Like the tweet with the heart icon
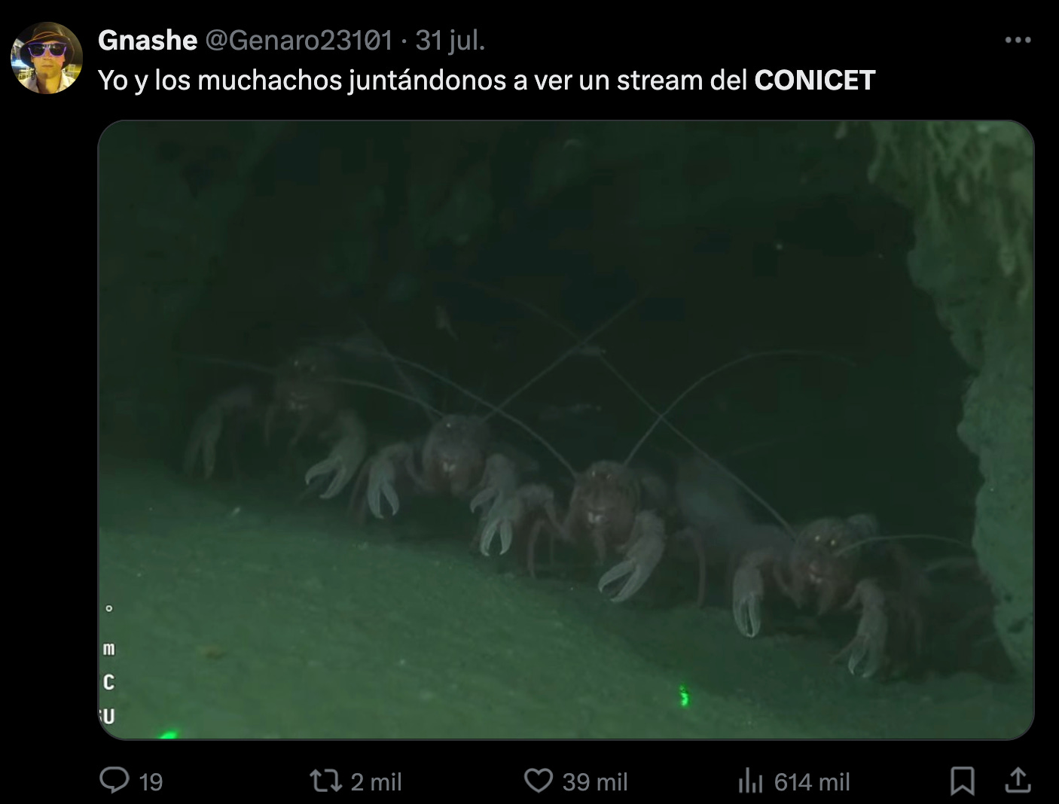The height and width of the screenshot is (804, 1059). (539, 781)
